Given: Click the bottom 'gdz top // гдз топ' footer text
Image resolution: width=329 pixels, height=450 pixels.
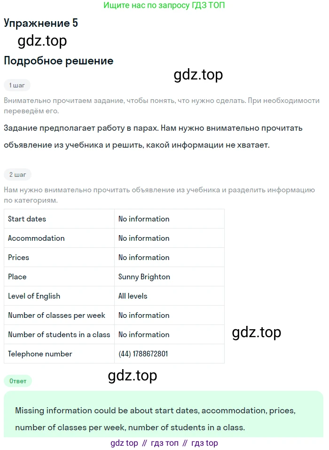Looking at the screenshot, I should coord(164,443).
